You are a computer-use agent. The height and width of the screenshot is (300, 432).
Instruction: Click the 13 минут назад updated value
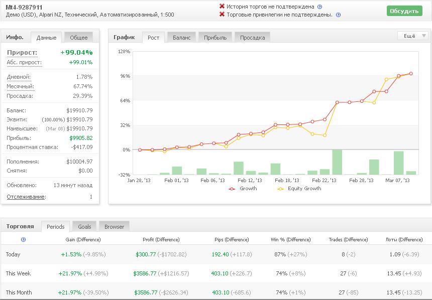(73, 185)
